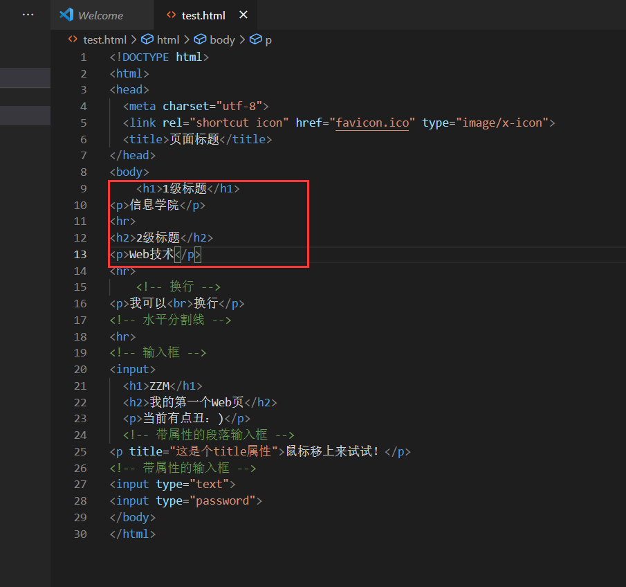Screen dimensions: 626x587
Task: Click line number 13 in gutter
Action: tap(80, 255)
